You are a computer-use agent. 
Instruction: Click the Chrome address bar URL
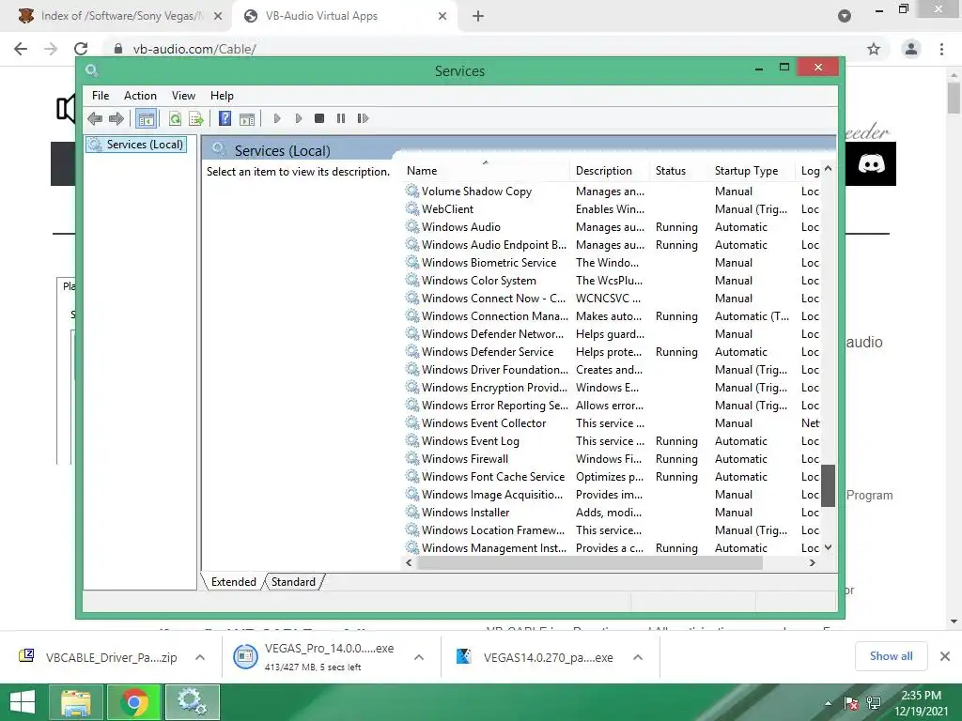coord(194,49)
